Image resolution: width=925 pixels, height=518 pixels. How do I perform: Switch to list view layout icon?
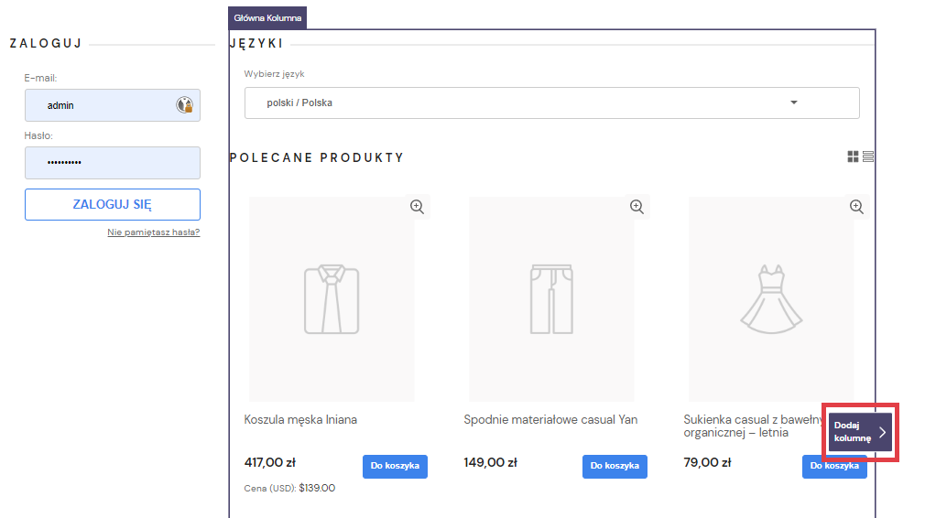point(868,156)
